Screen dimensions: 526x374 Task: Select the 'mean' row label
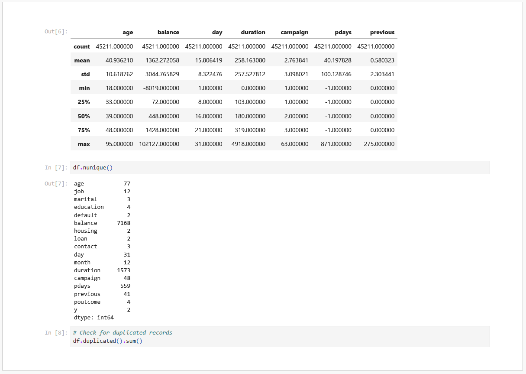click(82, 60)
